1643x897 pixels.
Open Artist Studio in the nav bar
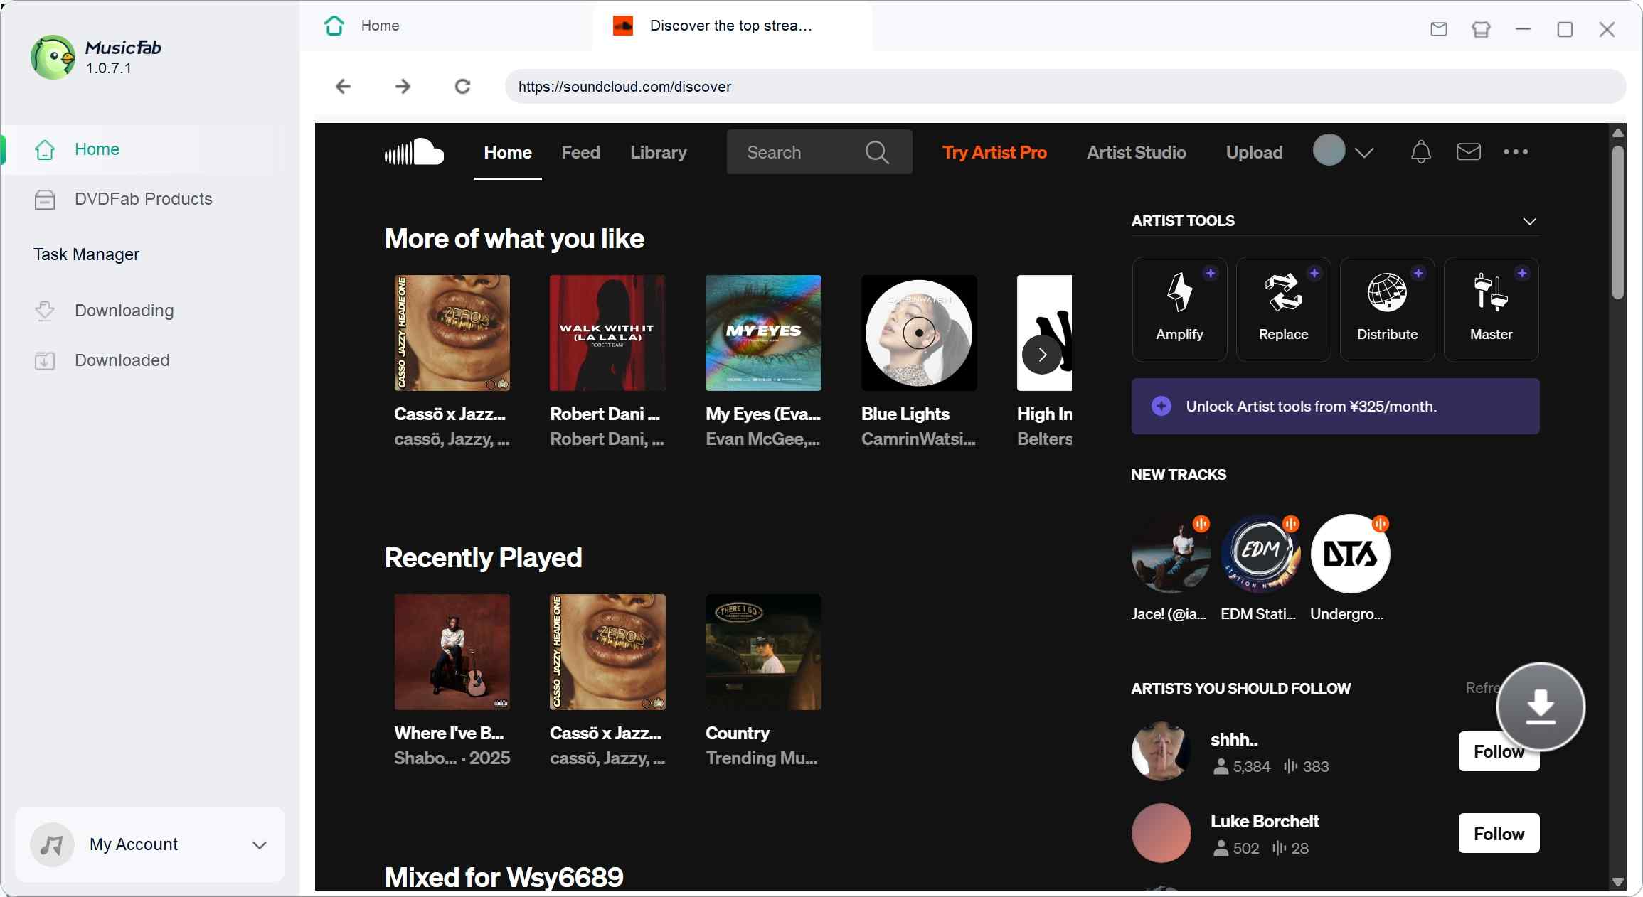coord(1136,152)
